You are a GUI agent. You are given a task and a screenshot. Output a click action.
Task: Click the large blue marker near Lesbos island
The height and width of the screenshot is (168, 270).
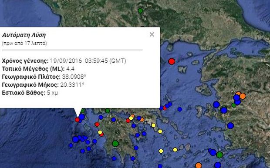click(x=216, y=104)
